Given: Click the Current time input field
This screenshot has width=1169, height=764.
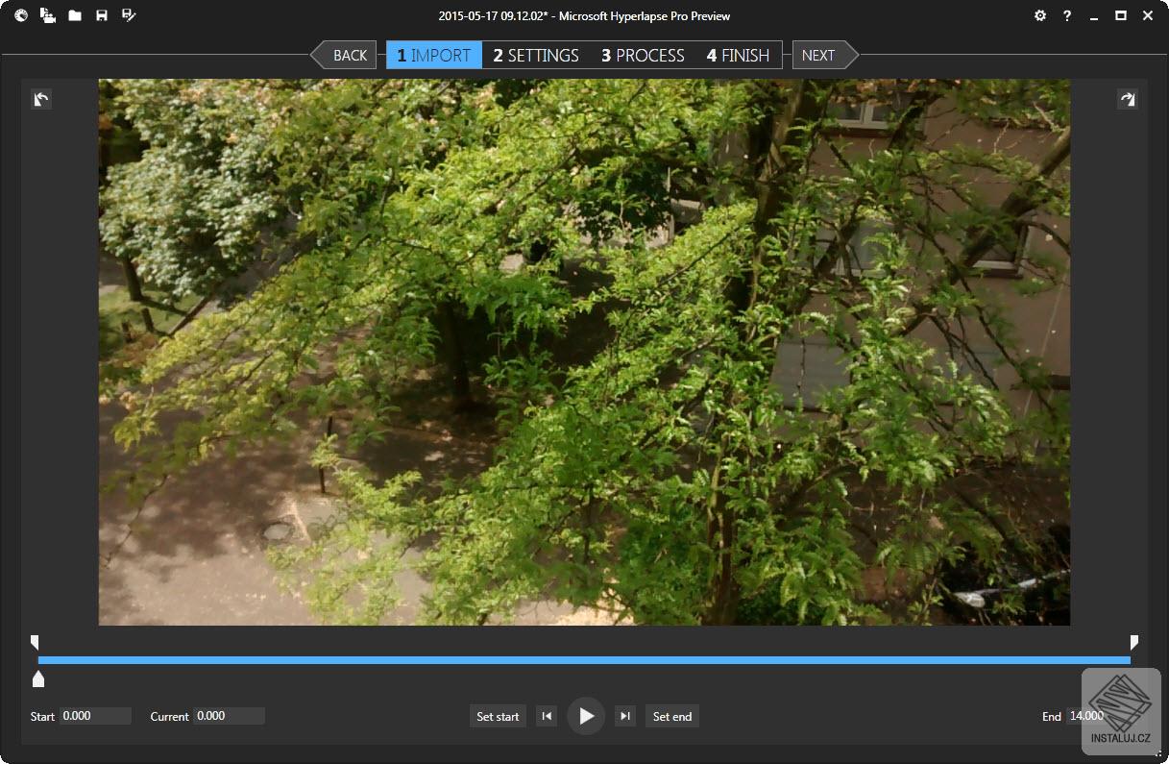Looking at the screenshot, I should click(x=229, y=716).
